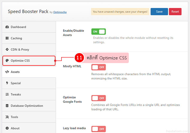Enable the Lazy load media toggle
Image resolution: width=190 pixels, height=133 pixels.
coord(98,129)
